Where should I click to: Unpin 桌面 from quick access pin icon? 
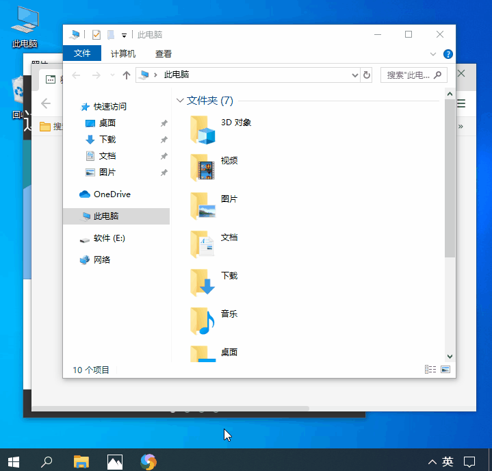pyautogui.click(x=164, y=123)
